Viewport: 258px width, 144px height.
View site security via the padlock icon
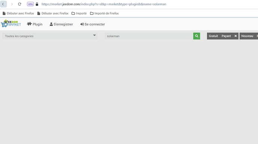coord(37,4)
